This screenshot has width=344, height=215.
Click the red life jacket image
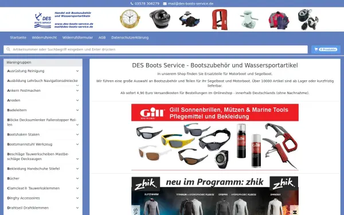click(x=220, y=19)
